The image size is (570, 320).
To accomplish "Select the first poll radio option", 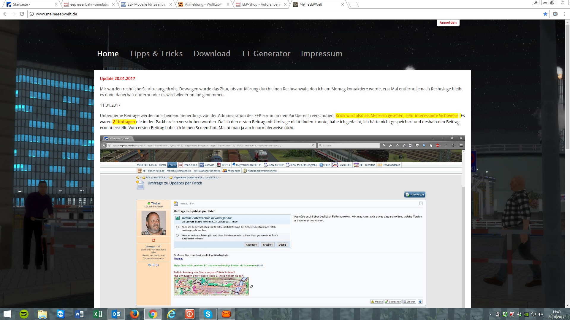I will pyautogui.click(x=178, y=227).
